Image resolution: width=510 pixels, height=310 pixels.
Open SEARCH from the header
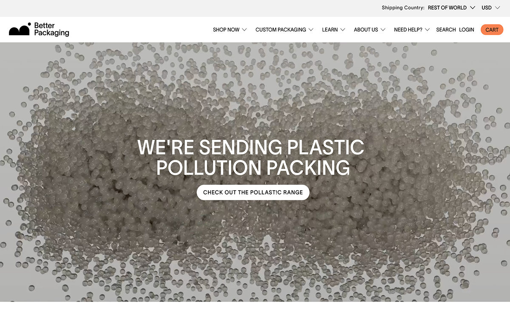446,30
